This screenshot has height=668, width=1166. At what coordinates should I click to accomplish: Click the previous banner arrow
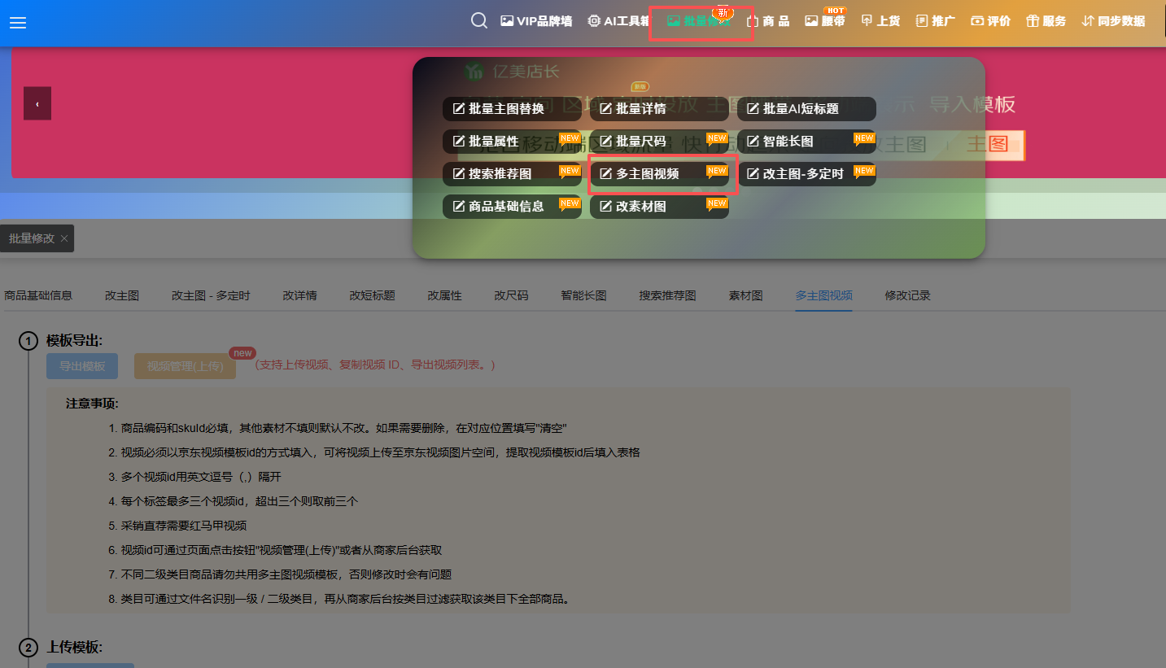pos(37,103)
